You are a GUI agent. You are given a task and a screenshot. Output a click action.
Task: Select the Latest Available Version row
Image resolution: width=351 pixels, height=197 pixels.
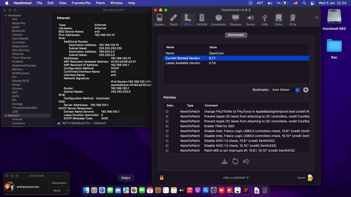(183, 63)
